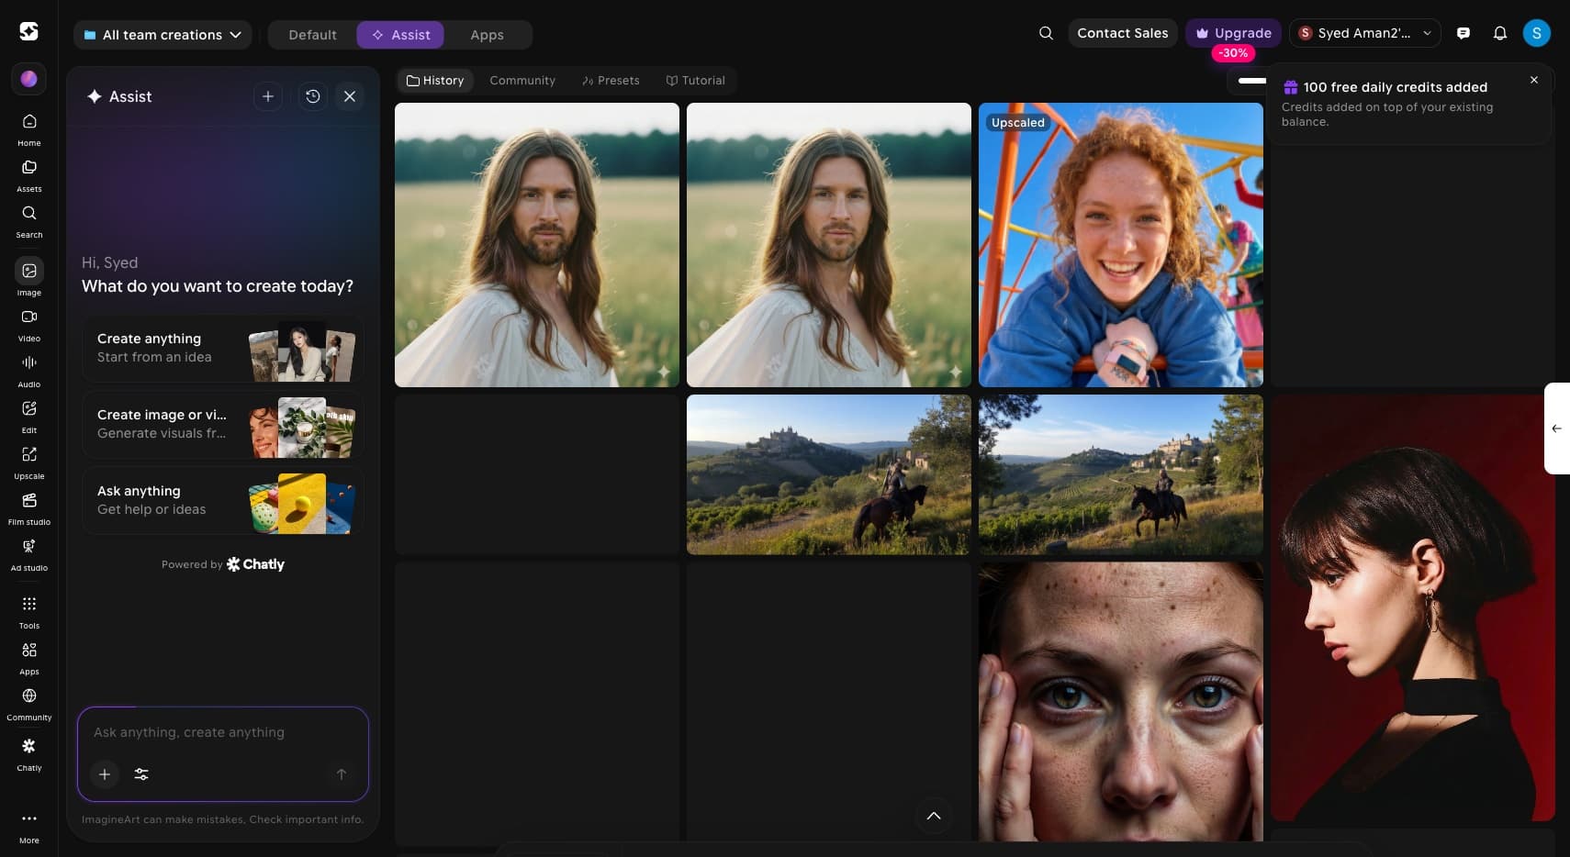Select the Tutorial tab
Viewport: 1570px width, 857px height.
[x=695, y=81]
